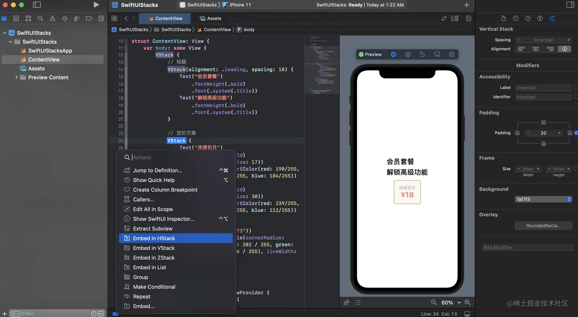Toggle selectable preview mode button

pyautogui.click(x=408, y=54)
